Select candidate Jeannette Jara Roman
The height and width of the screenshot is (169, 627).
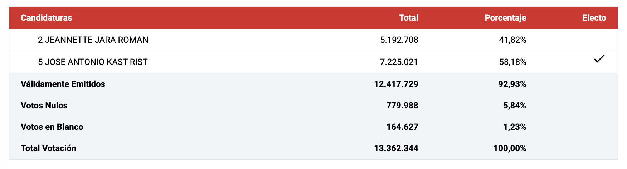(x=93, y=40)
